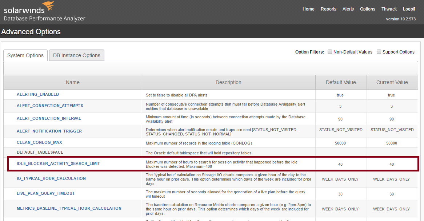Open the IO_TYPICAL_HOUR_CALCULATION option
424x221 pixels.
coord(51,179)
